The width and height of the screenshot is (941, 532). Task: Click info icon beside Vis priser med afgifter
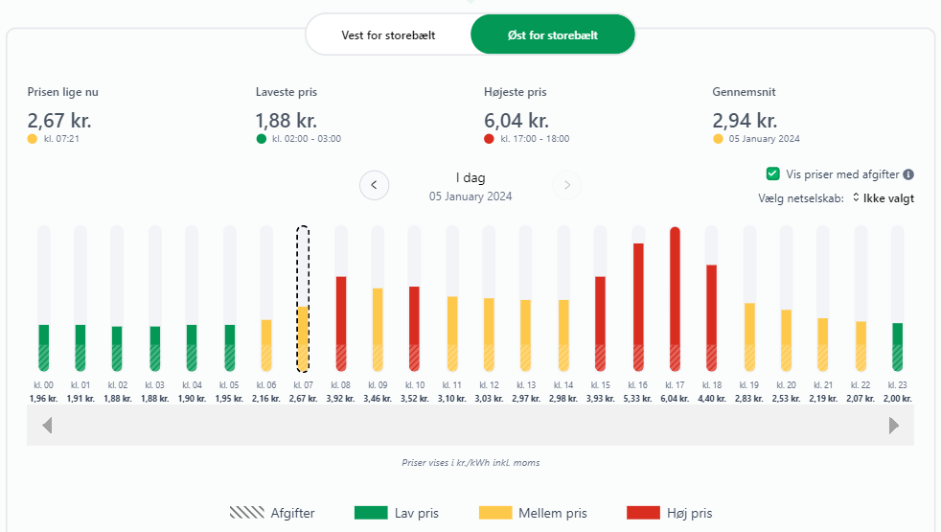coord(908,174)
